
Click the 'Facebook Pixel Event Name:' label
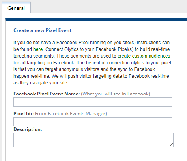click(47, 94)
